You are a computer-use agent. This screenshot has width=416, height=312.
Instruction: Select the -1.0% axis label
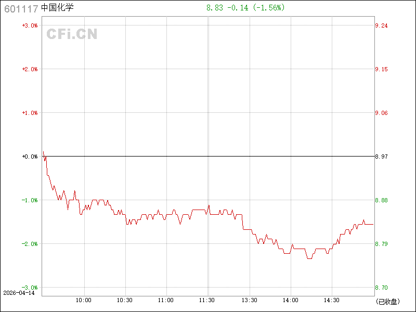30,200
